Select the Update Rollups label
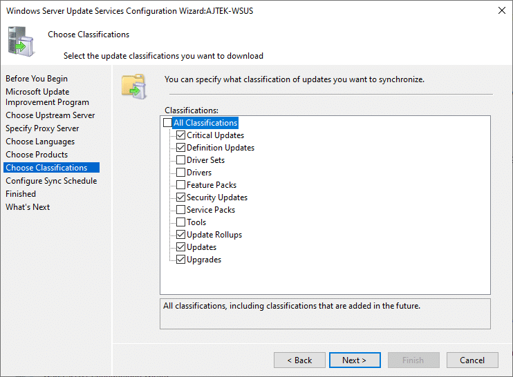This screenshot has width=513, height=377. pyautogui.click(x=214, y=234)
